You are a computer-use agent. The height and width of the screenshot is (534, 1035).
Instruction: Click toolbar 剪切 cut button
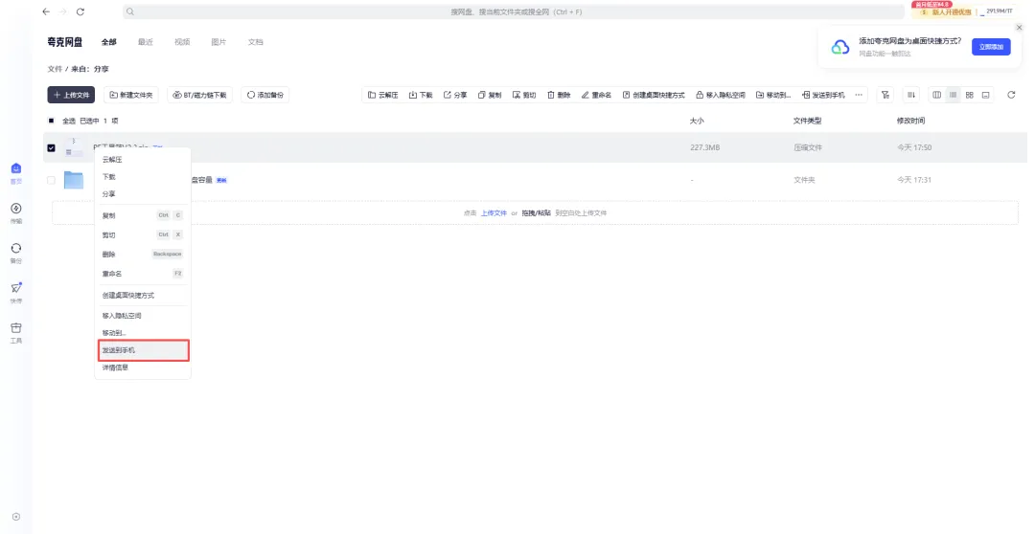pos(524,95)
